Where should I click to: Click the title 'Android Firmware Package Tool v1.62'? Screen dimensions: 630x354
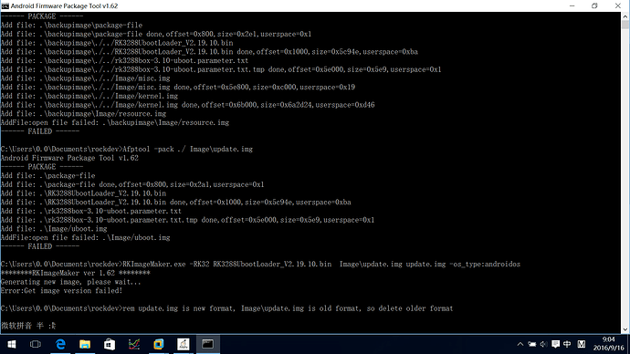coord(64,6)
